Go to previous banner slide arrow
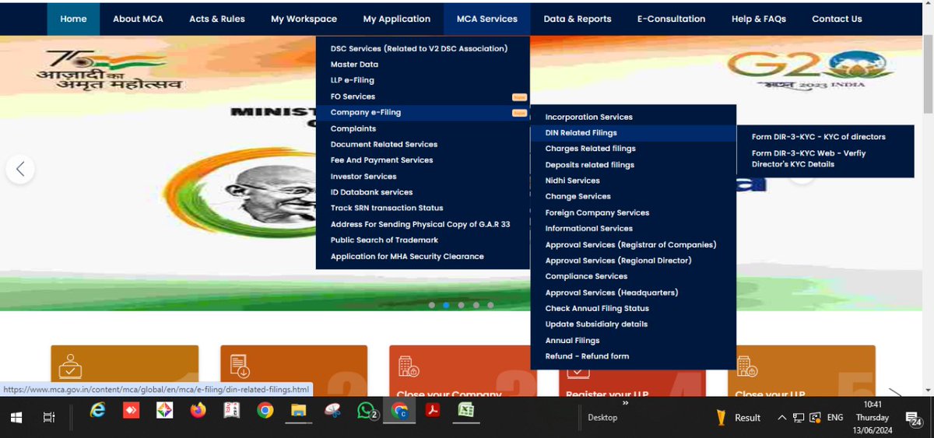Screen dimensions: 934x438 pyautogui.click(x=20, y=169)
